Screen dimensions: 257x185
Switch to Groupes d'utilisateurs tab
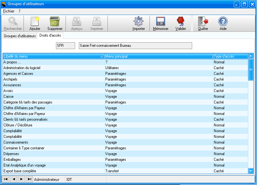coord(20,36)
